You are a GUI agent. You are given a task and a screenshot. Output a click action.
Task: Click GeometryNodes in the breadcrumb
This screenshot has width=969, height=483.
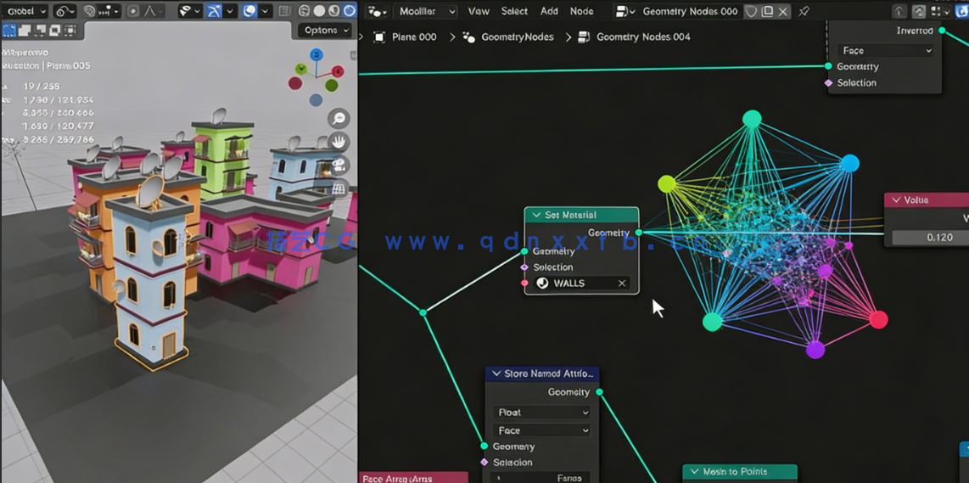click(x=518, y=37)
